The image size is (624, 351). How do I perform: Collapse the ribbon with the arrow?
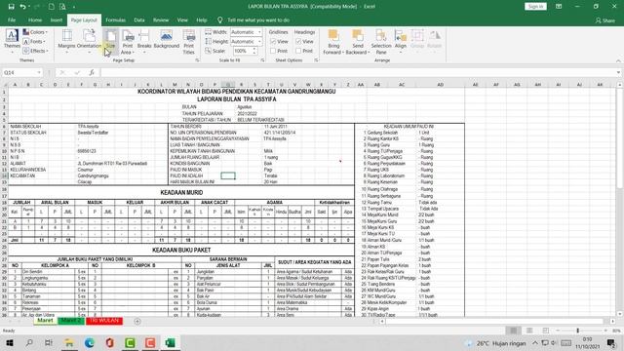[618, 60]
